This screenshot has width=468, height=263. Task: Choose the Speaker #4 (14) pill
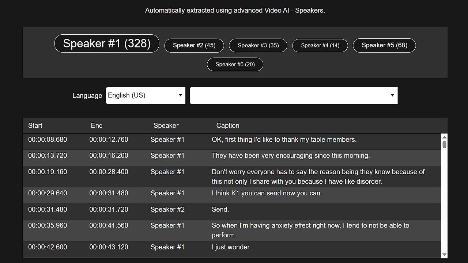pos(320,45)
